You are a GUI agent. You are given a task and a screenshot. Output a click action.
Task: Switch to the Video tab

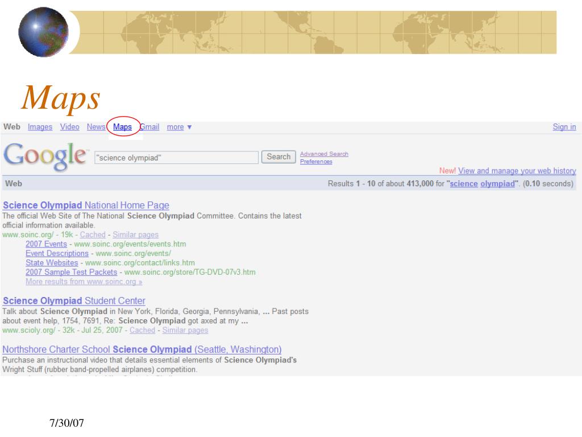[x=70, y=127]
